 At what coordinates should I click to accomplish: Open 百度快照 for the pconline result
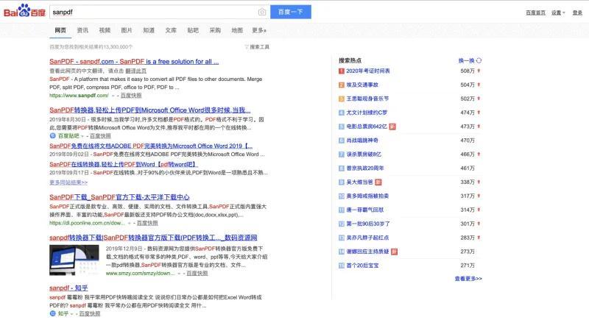(x=147, y=223)
